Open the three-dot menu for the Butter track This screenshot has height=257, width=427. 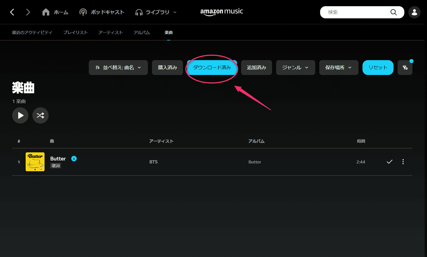point(403,162)
